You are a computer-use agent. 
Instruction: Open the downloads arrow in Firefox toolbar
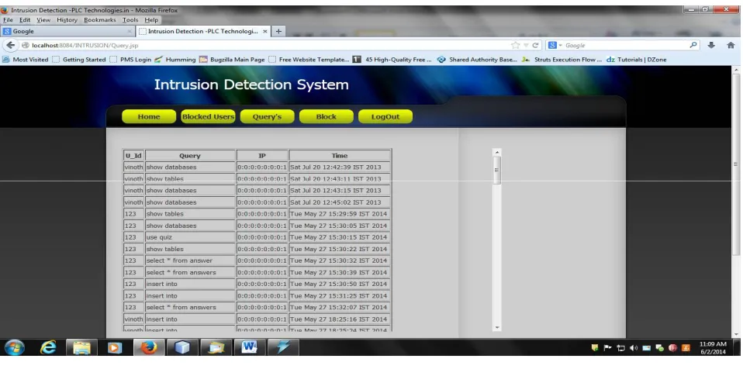(x=710, y=46)
